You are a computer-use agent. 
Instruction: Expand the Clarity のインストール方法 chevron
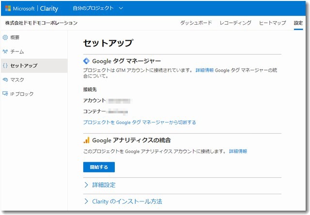coord(86,201)
